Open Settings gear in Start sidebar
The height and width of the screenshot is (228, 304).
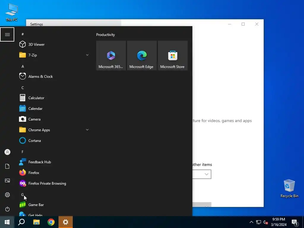pos(7,195)
